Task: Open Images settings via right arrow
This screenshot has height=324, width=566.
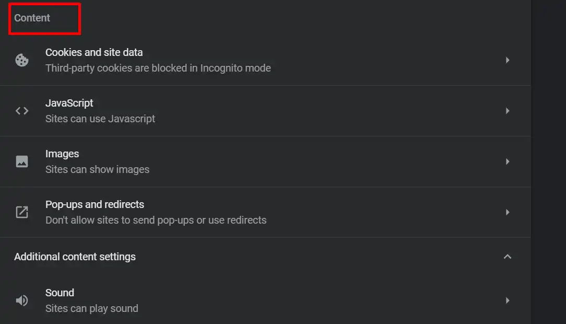Action: click(508, 161)
